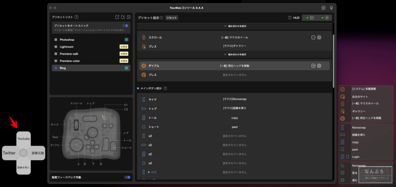Click the help icon next to メインボタン部分
Screen dimensions: 396x187
165,88
